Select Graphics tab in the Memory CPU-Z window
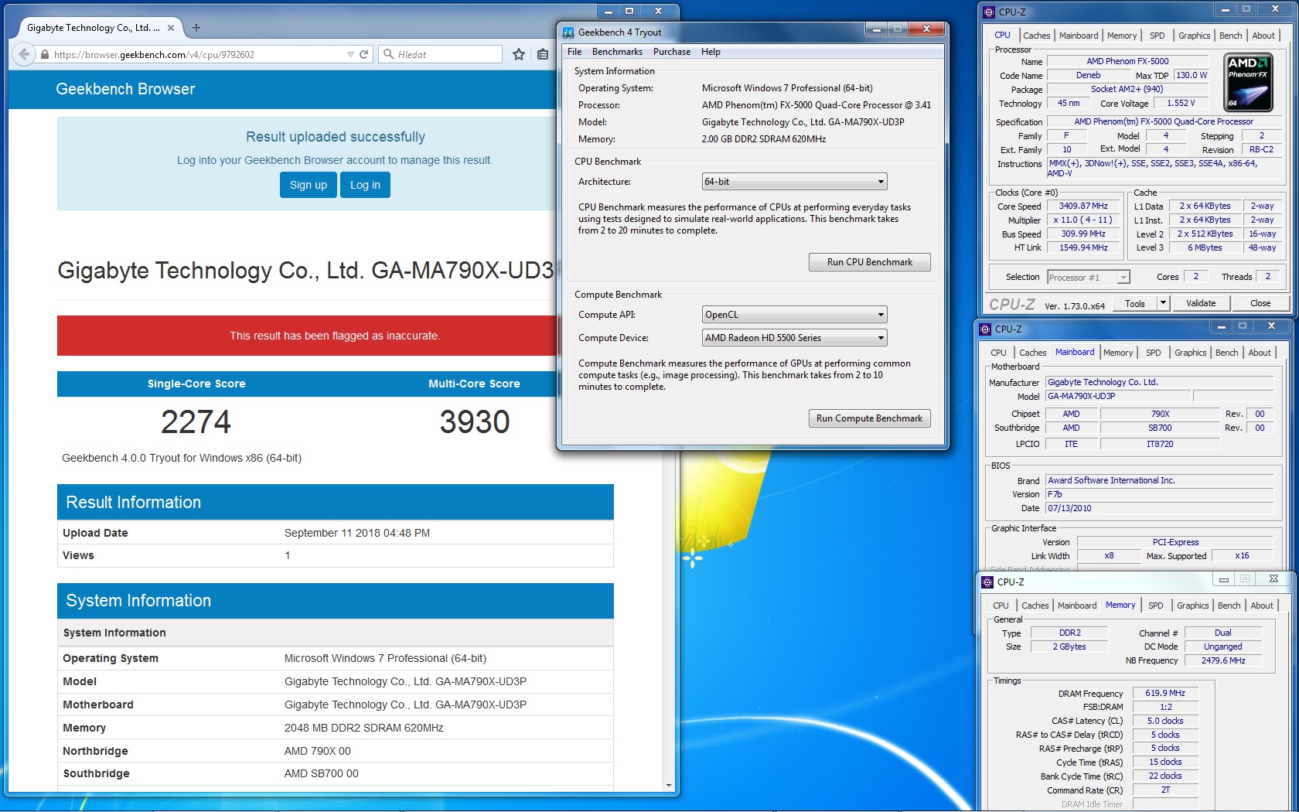 tap(1193, 606)
